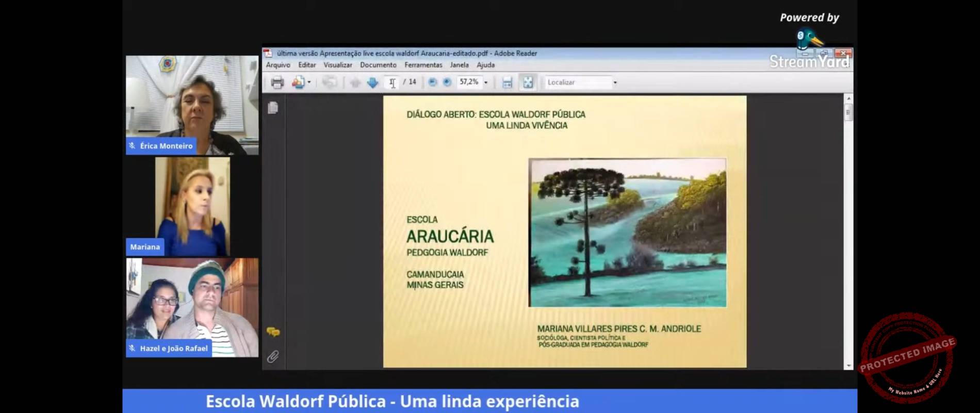Open the Comments panel speech bubbles icon
Image resolution: width=980 pixels, height=413 pixels.
(x=273, y=332)
